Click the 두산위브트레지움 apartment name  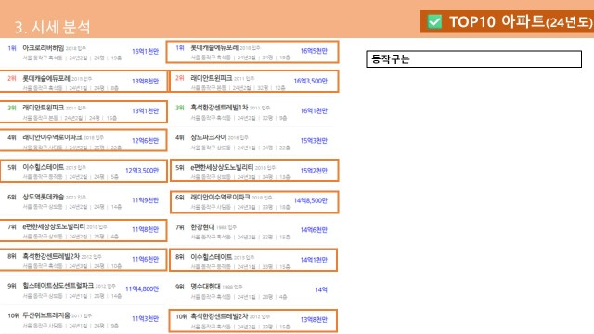point(46,315)
